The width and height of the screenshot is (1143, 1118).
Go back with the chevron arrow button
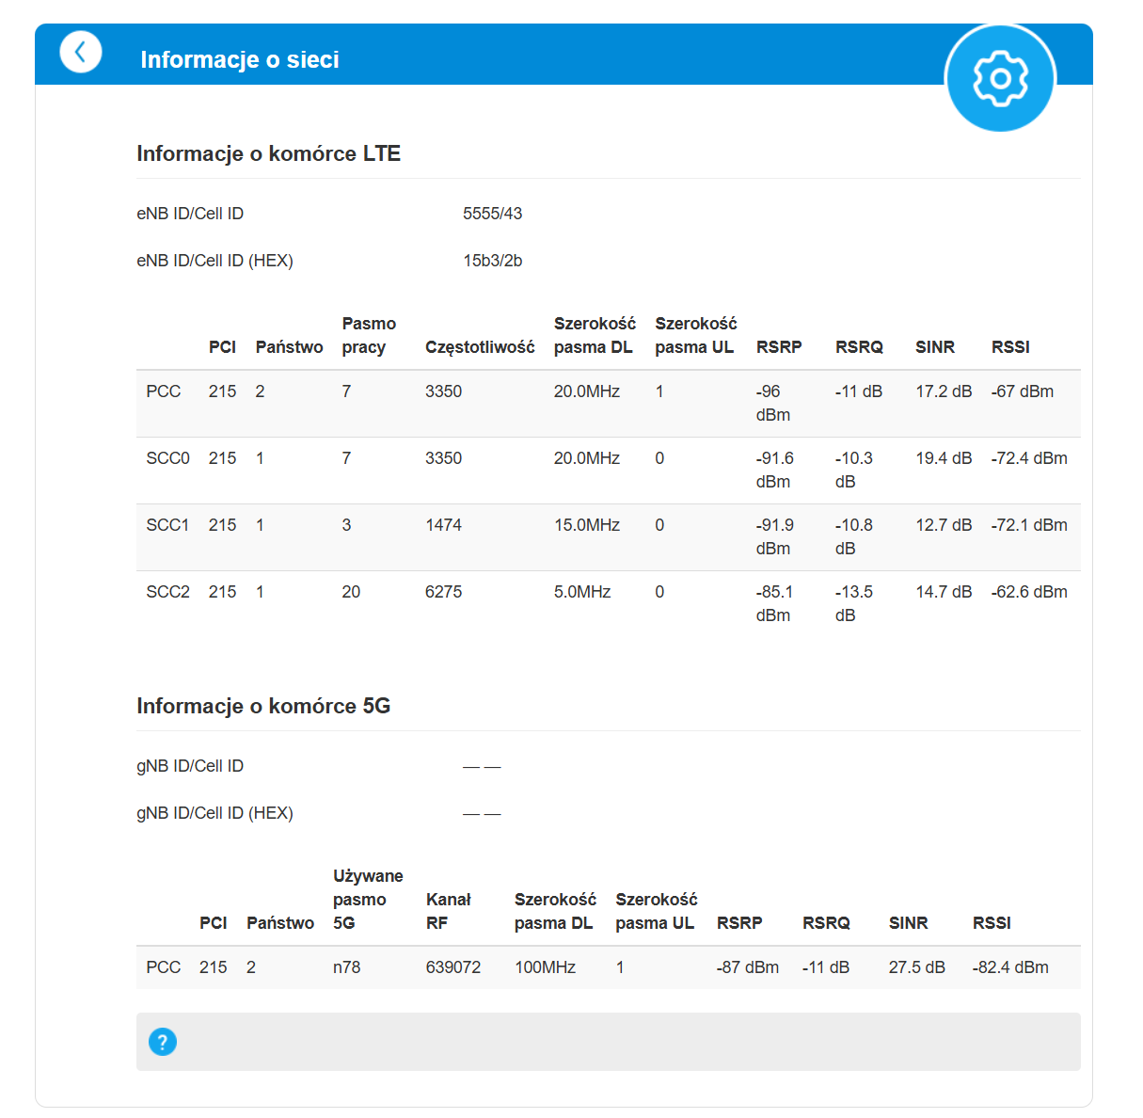tap(81, 52)
